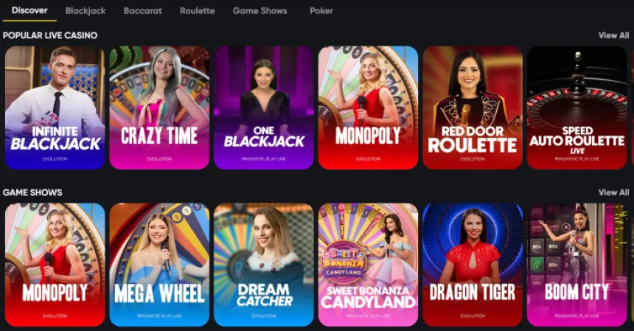Open the Poker tab
The height and width of the screenshot is (331, 634).
pyautogui.click(x=321, y=11)
